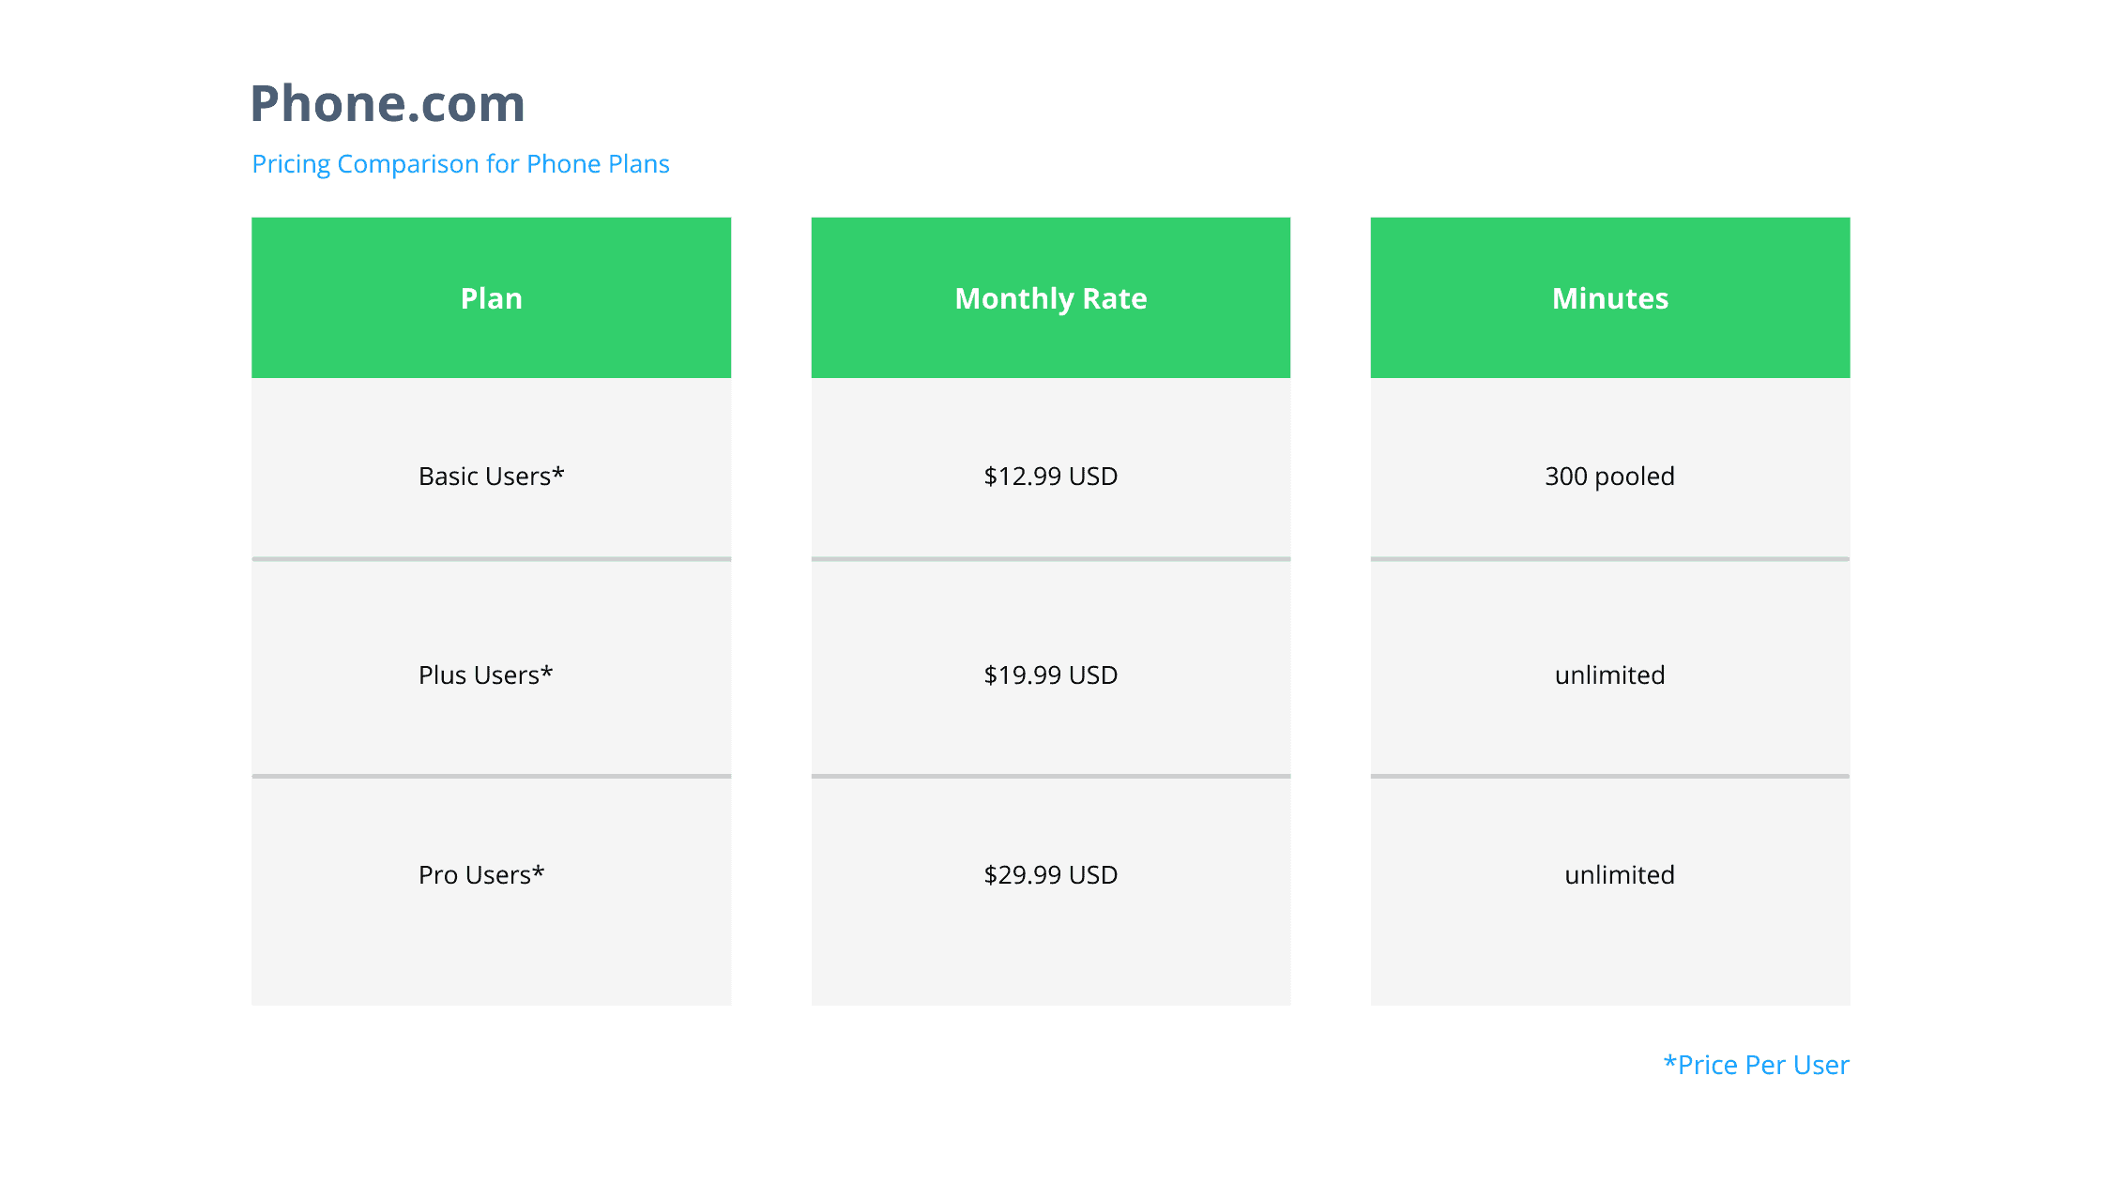Click divider line above Pro Users unlimited cell
Image resolution: width=2102 pixels, height=1182 pixels.
pos(1609,776)
